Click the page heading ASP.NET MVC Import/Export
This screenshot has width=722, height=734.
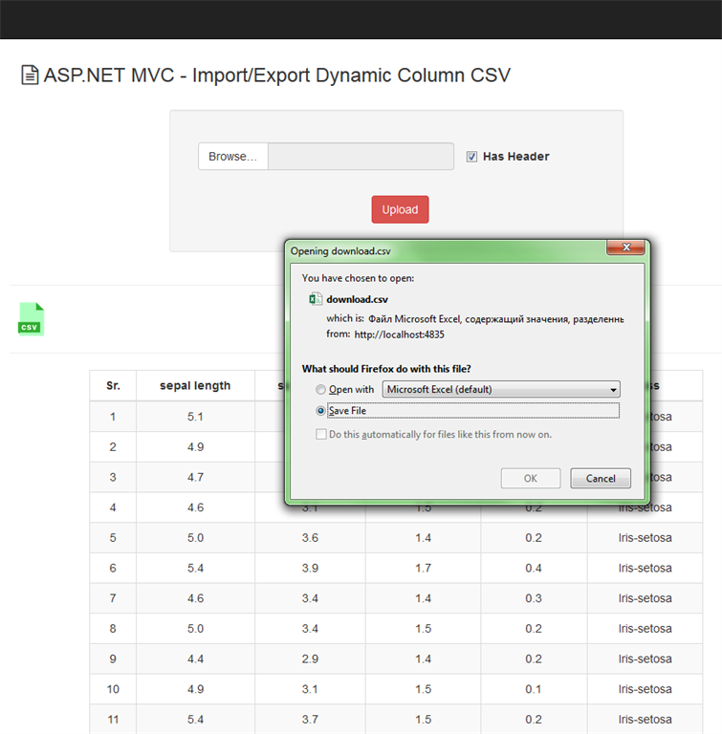[277, 76]
